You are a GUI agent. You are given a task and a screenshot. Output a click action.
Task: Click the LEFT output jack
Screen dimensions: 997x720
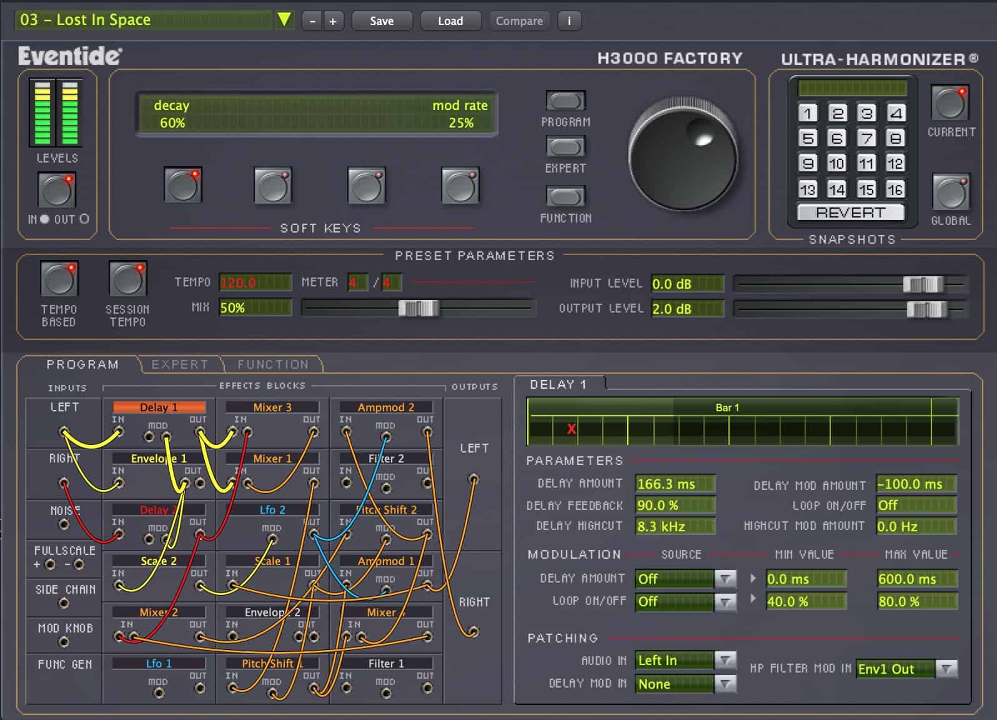click(x=474, y=479)
